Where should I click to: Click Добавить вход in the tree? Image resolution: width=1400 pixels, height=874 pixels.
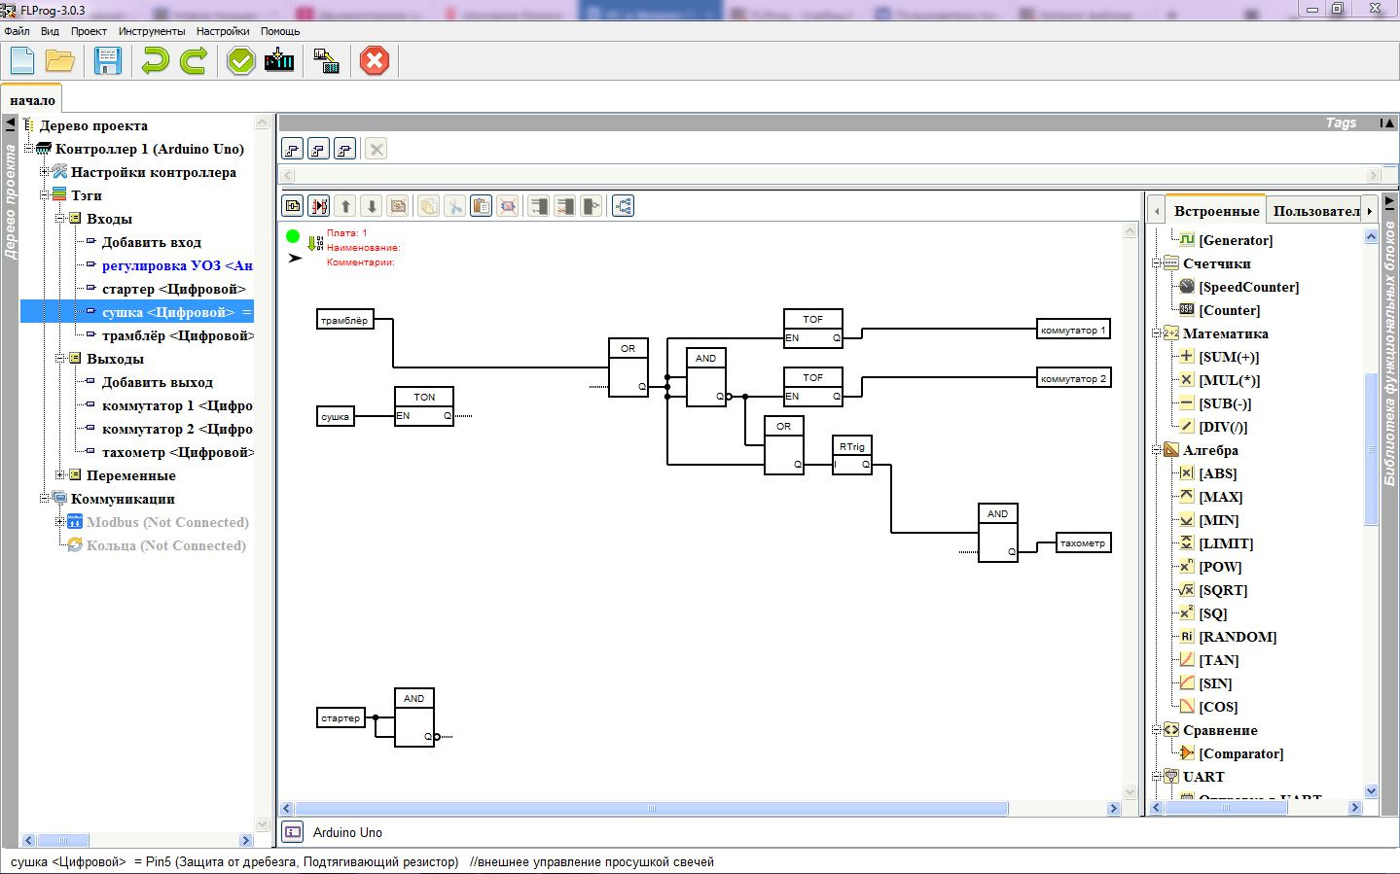point(152,242)
